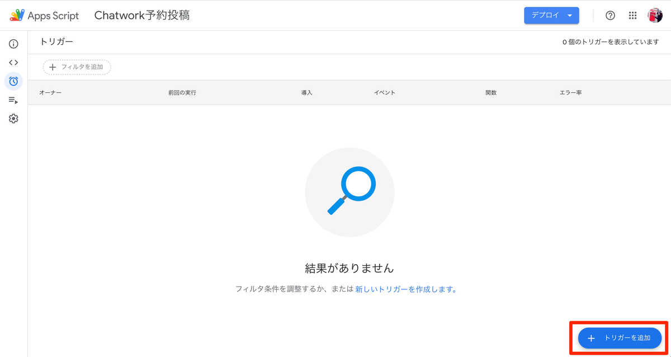
Task: Click the 関数 column header
Action: click(x=490, y=92)
